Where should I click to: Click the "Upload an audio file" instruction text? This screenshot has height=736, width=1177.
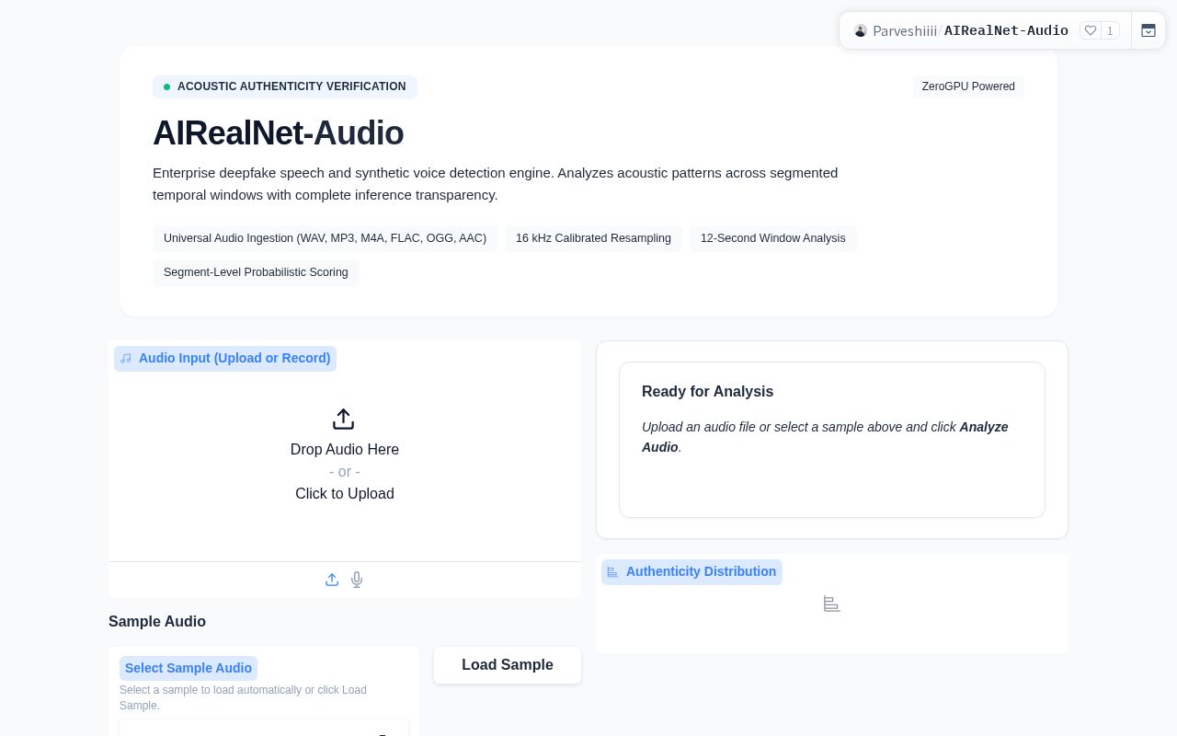[x=825, y=437]
